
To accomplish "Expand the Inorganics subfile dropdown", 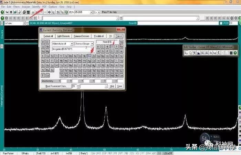I will click(92, 49).
